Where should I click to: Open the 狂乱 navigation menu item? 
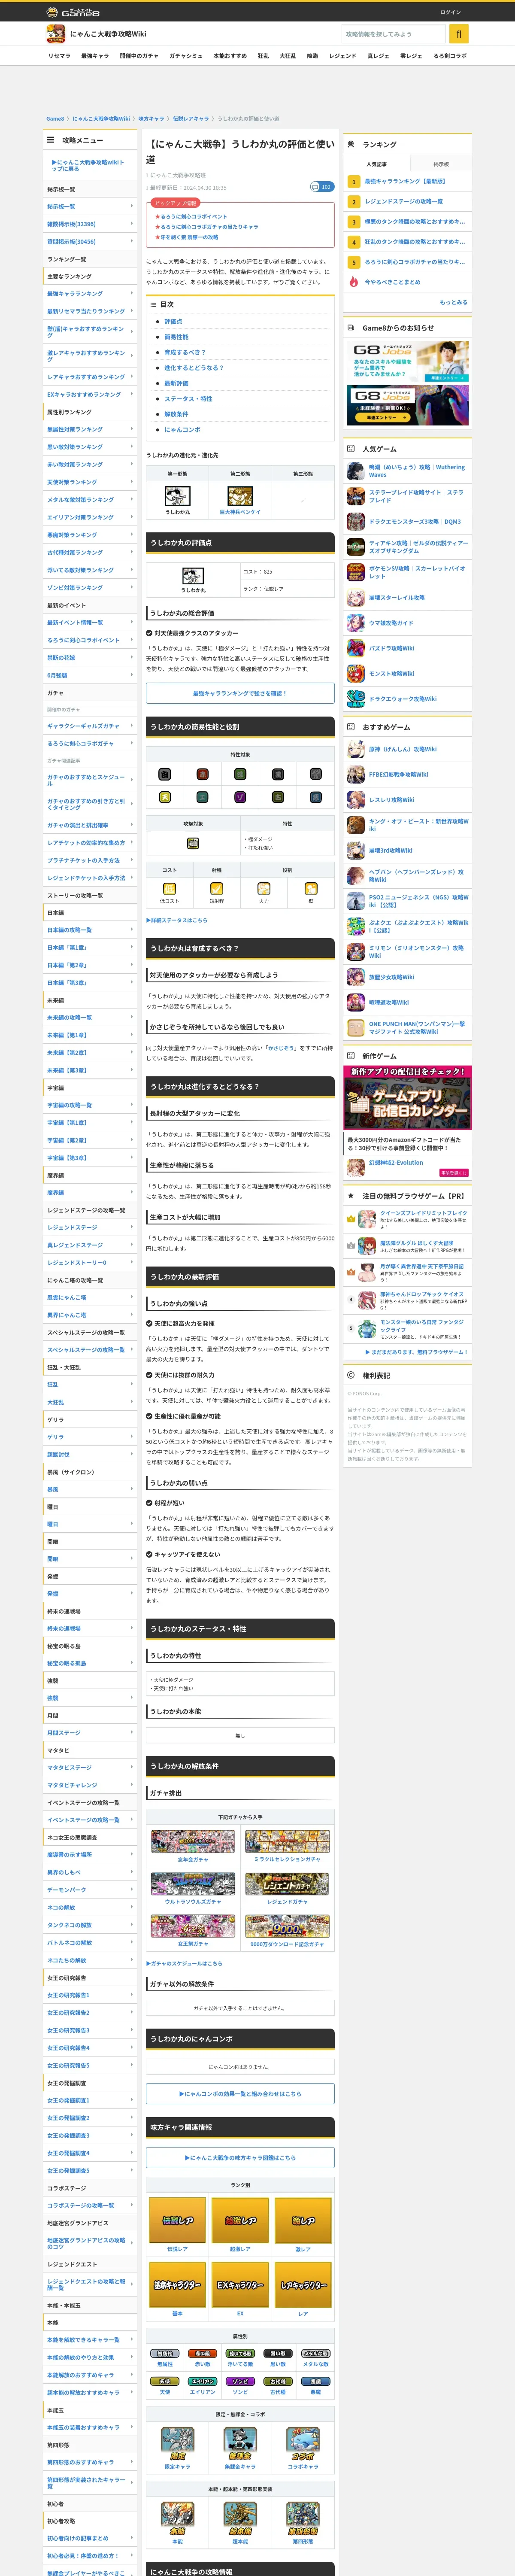pyautogui.click(x=263, y=56)
